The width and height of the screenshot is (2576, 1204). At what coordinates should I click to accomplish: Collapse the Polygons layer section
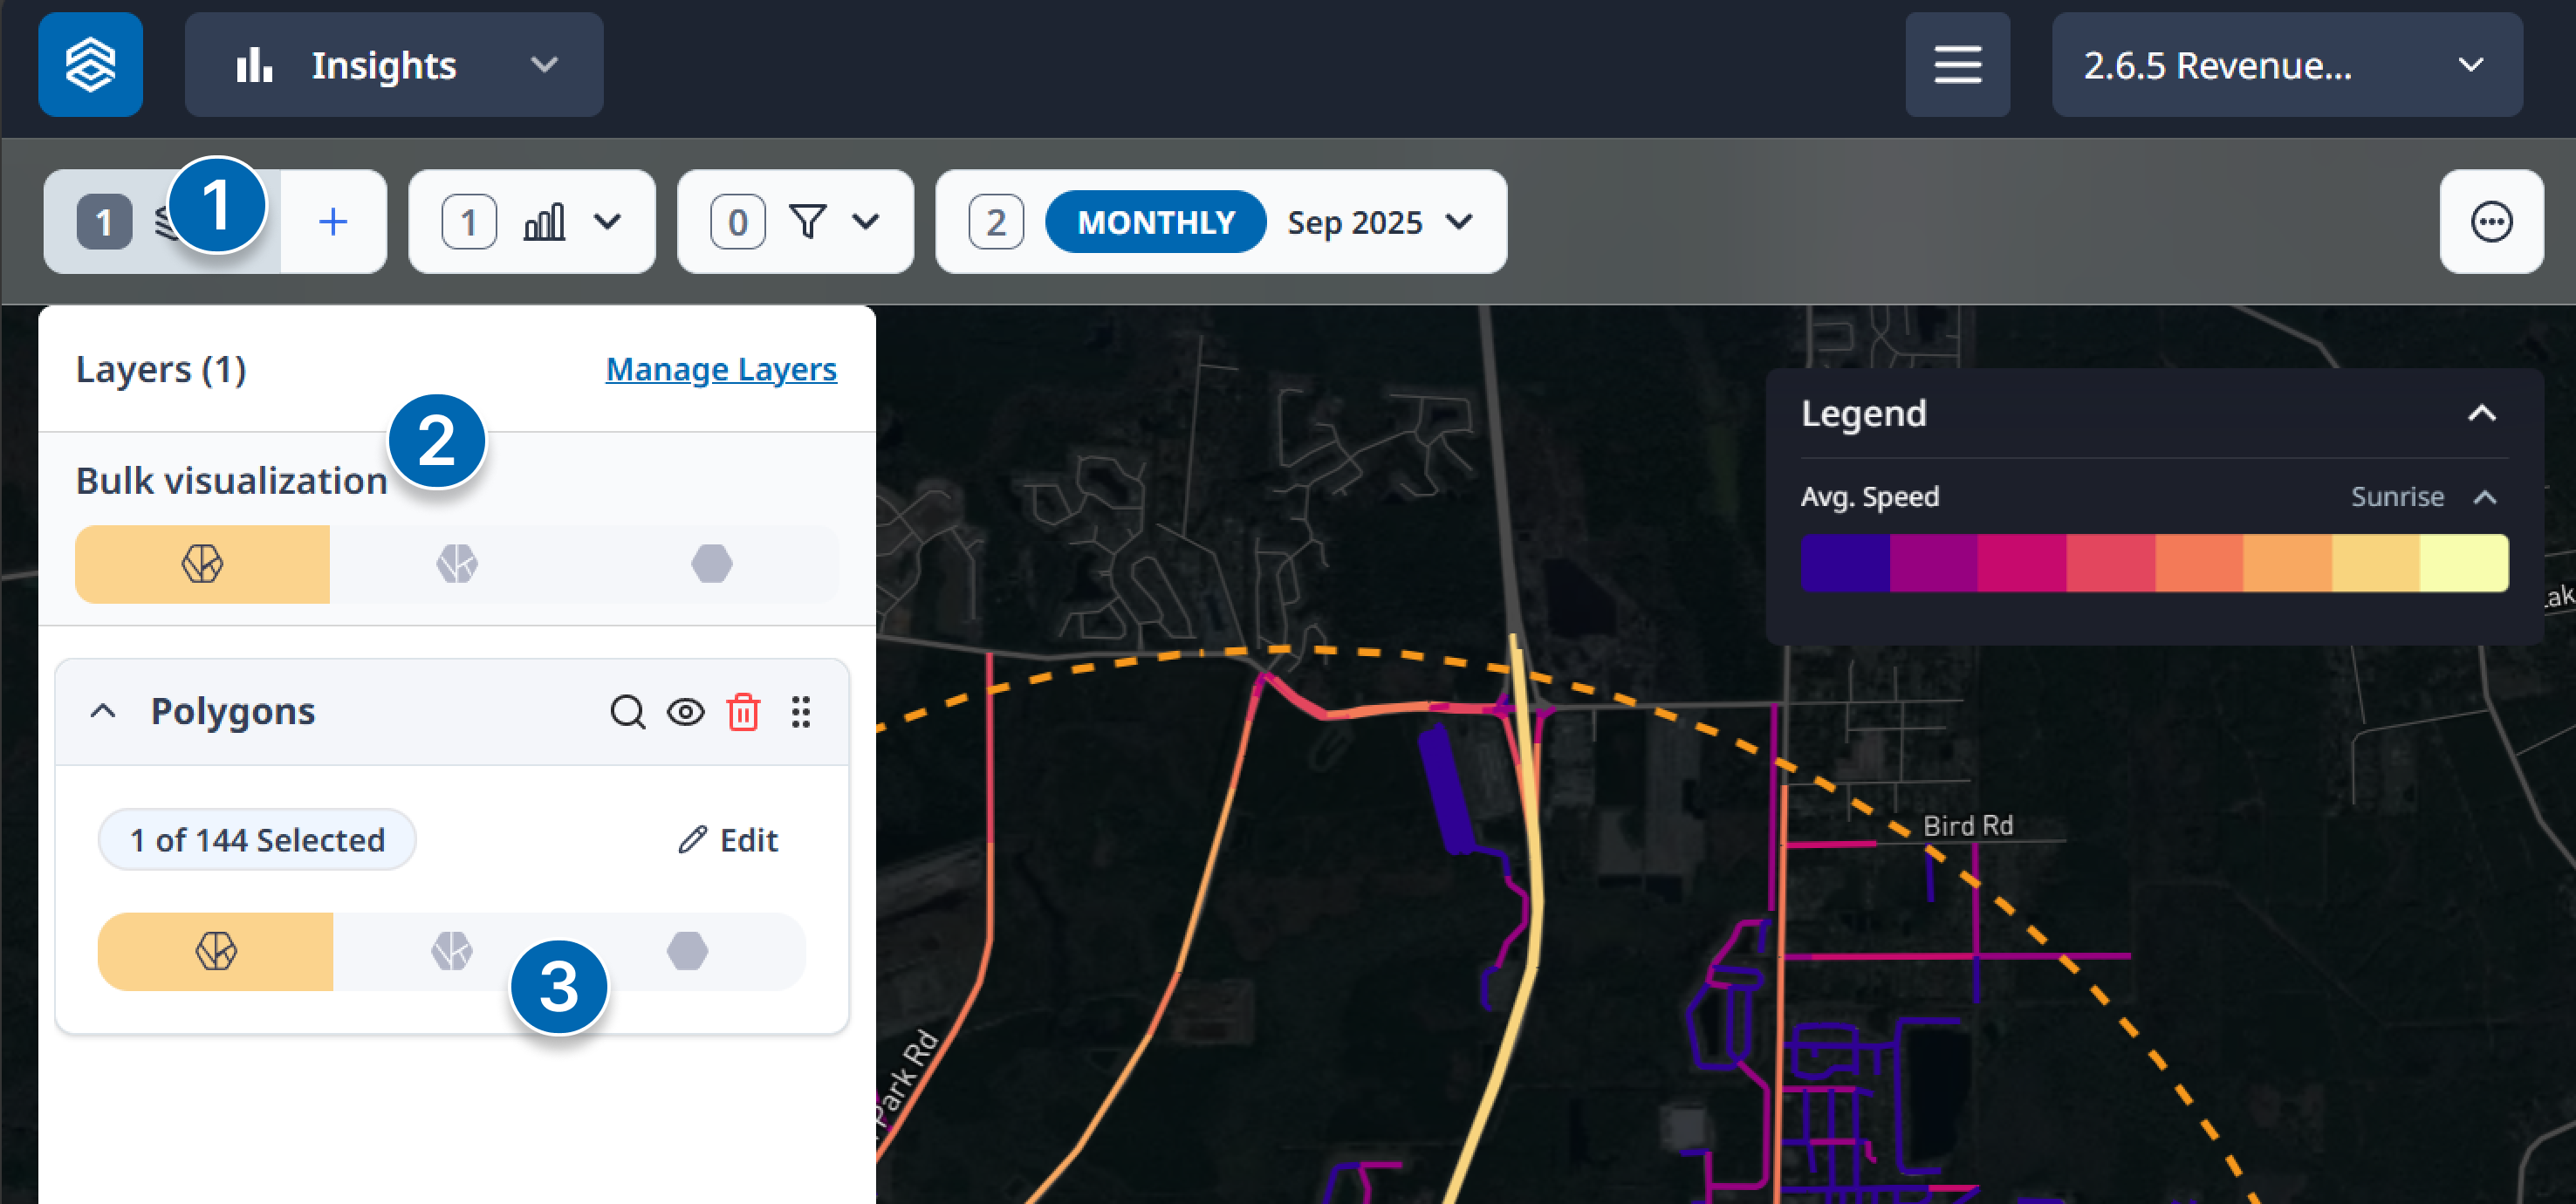coord(103,712)
